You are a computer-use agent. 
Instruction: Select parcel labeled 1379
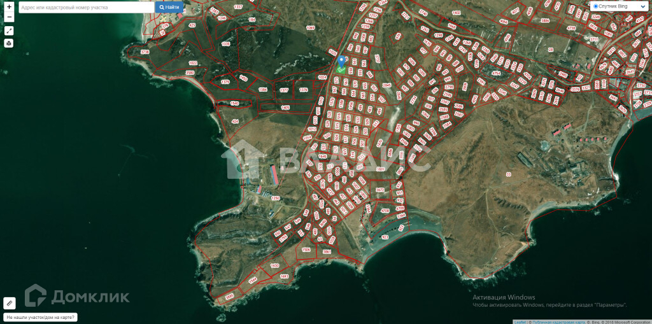[225, 82]
